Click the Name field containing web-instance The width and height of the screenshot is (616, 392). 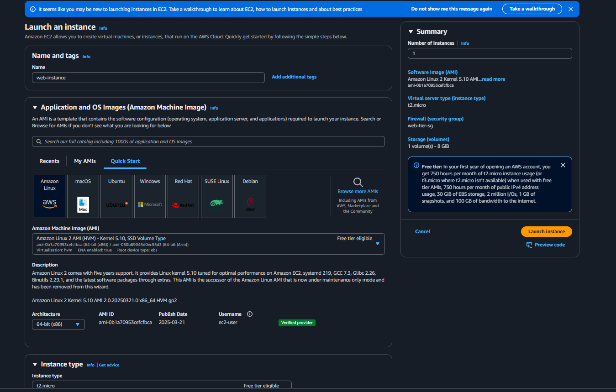[x=148, y=78]
